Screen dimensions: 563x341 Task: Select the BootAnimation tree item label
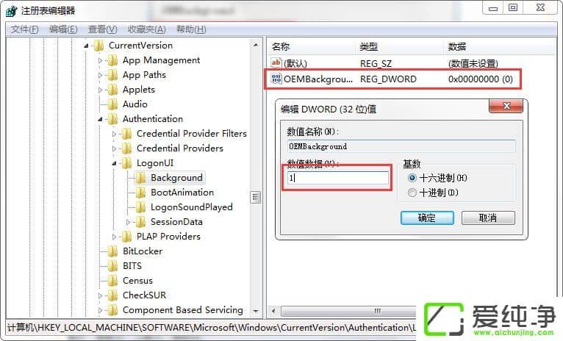pyautogui.click(x=182, y=193)
